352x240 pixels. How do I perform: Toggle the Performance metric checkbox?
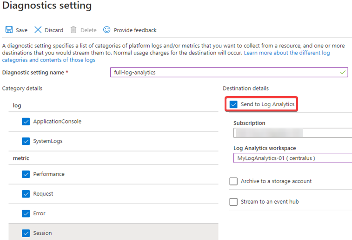26,174
